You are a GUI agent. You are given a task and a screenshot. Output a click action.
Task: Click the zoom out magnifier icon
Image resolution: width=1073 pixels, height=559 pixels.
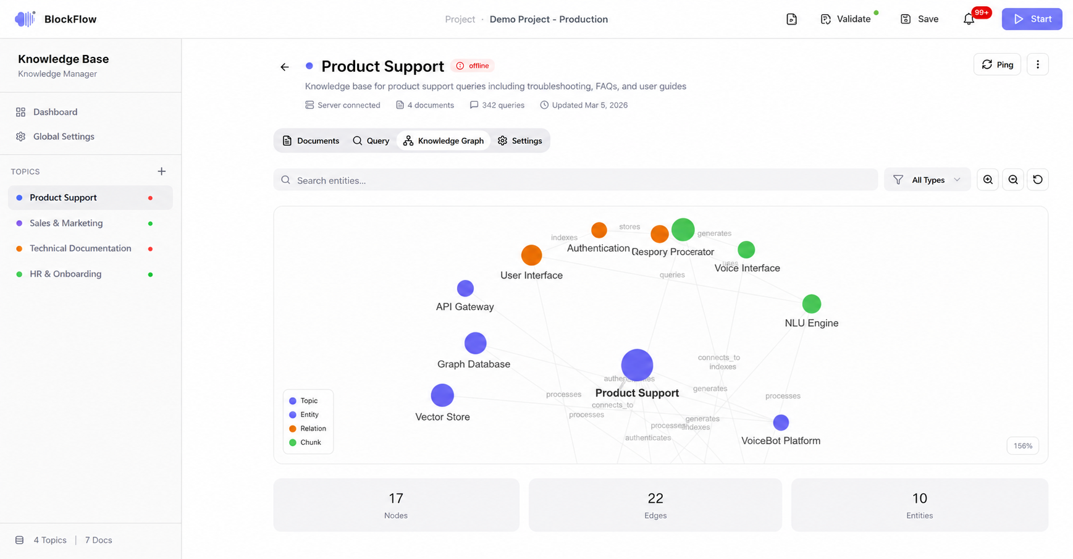tap(1013, 180)
